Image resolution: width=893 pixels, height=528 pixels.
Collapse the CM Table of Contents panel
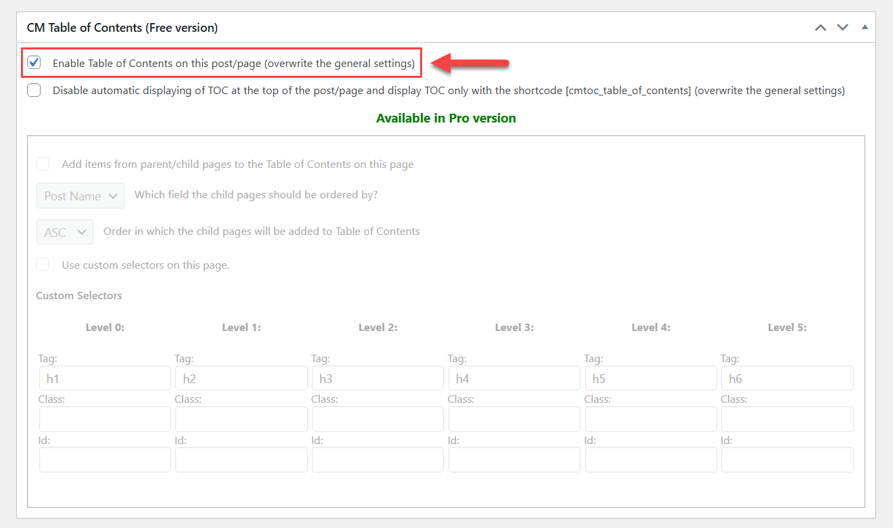point(865,28)
